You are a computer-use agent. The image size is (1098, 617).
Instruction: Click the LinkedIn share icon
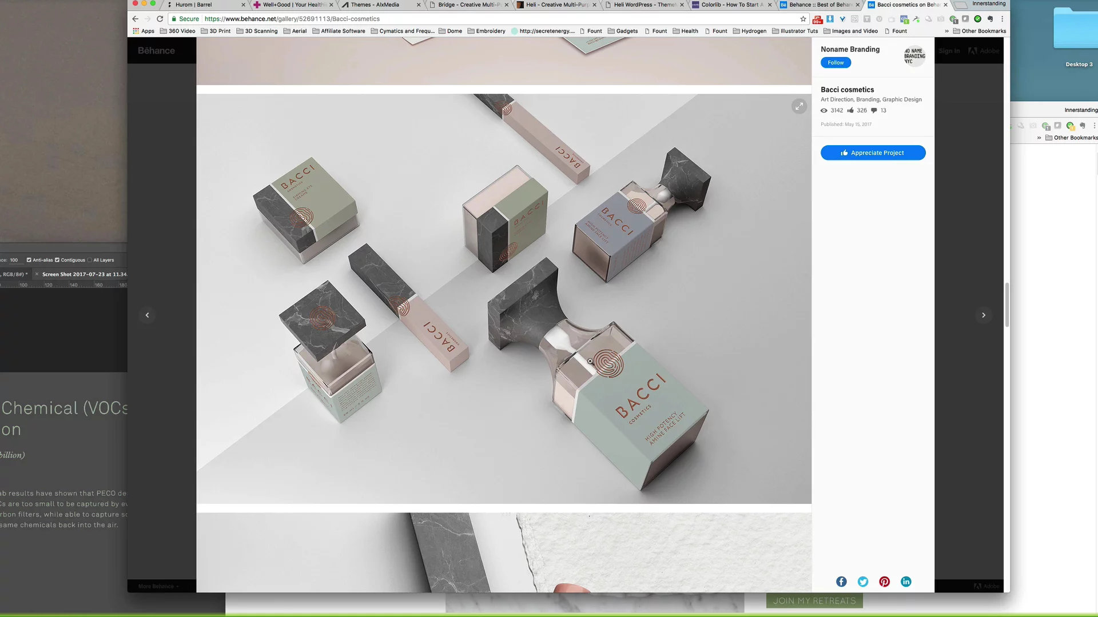[906, 582]
